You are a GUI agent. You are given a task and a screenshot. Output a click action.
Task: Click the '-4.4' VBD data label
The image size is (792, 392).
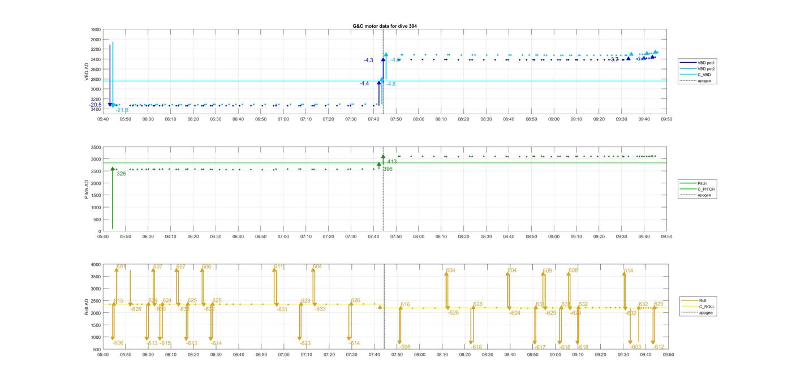[364, 83]
